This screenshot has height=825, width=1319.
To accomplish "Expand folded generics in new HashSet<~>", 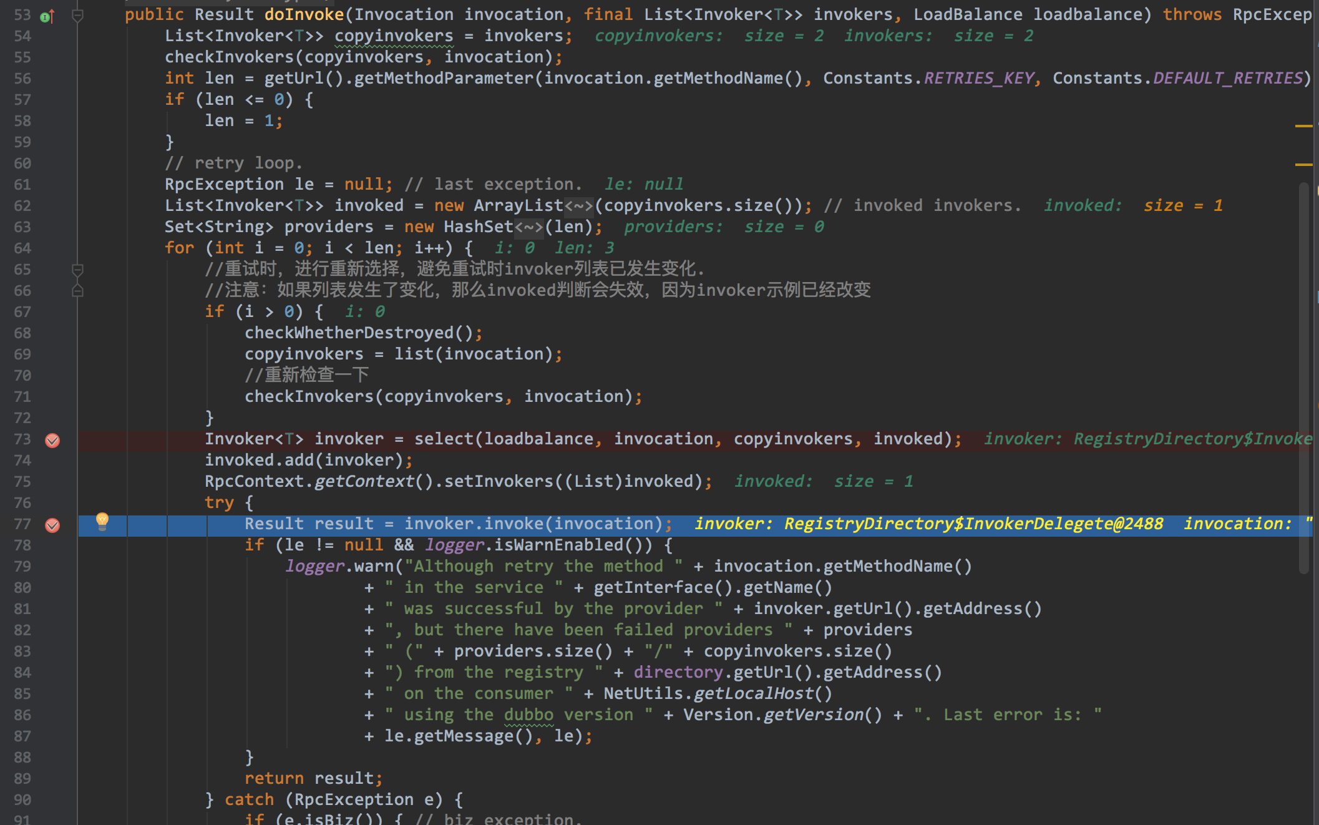I will pyautogui.click(x=529, y=227).
